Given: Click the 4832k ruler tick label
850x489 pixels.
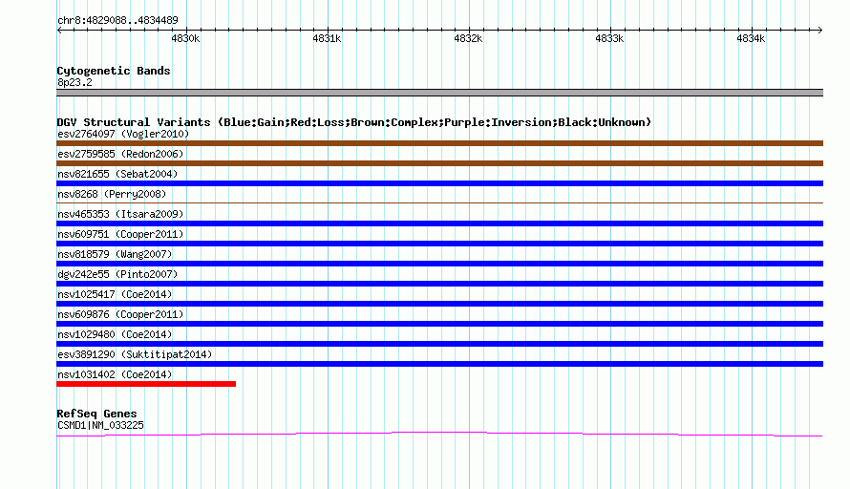Looking at the screenshot, I should (468, 38).
